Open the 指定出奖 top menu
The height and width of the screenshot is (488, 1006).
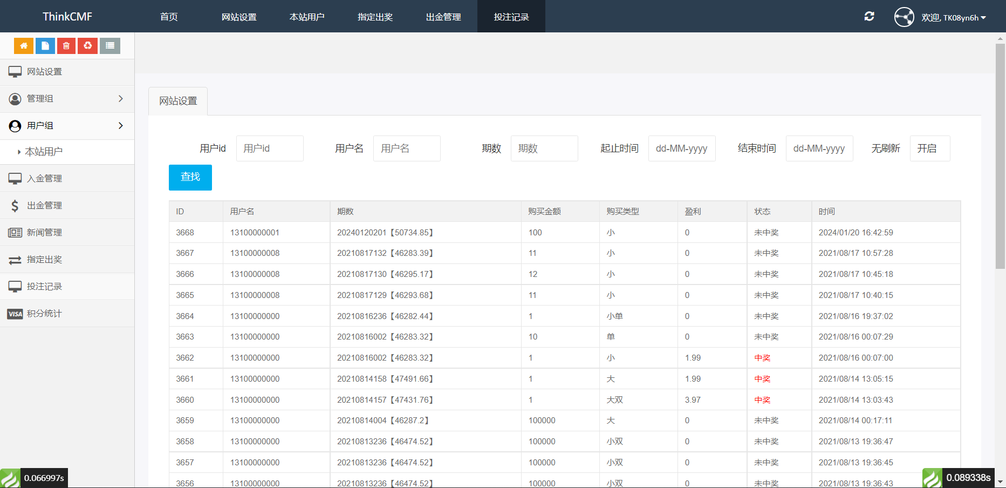(375, 17)
